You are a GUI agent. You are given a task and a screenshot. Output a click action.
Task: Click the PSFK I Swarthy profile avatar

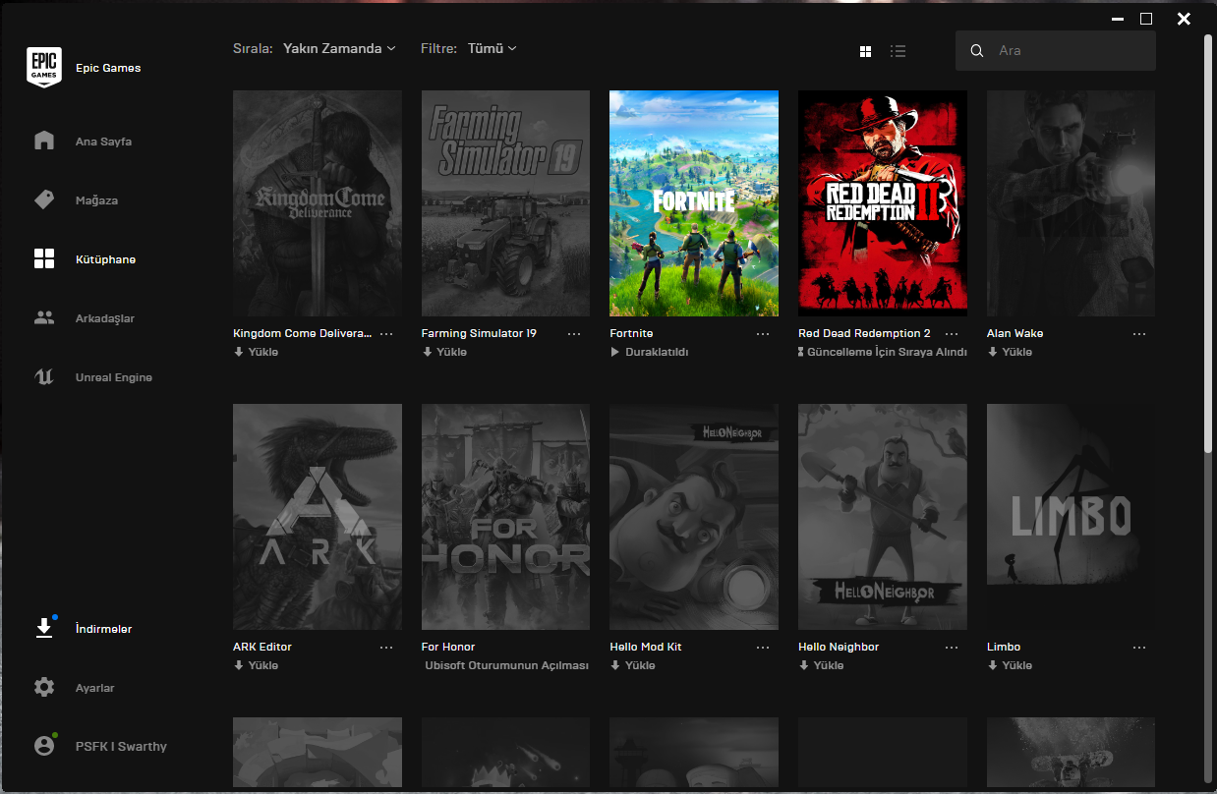click(44, 746)
